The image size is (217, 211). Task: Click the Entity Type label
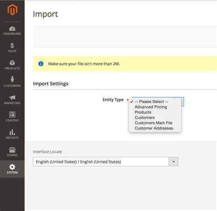coord(113,100)
